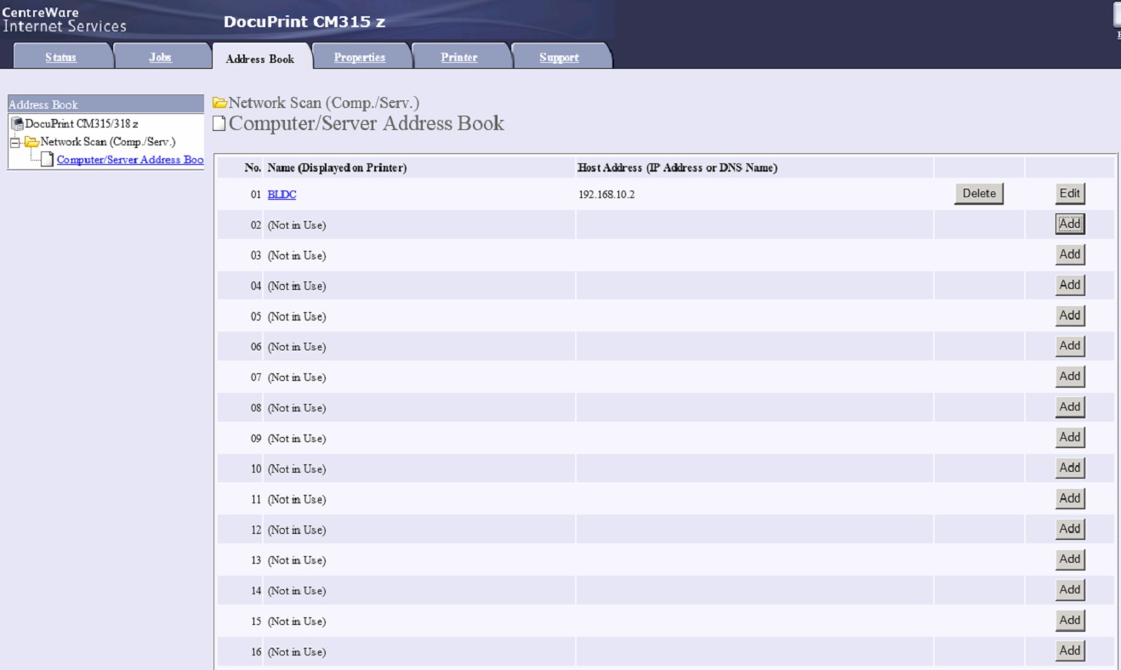This screenshot has height=670, width=1121.
Task: Add an entry in row 09
Action: click(x=1070, y=437)
